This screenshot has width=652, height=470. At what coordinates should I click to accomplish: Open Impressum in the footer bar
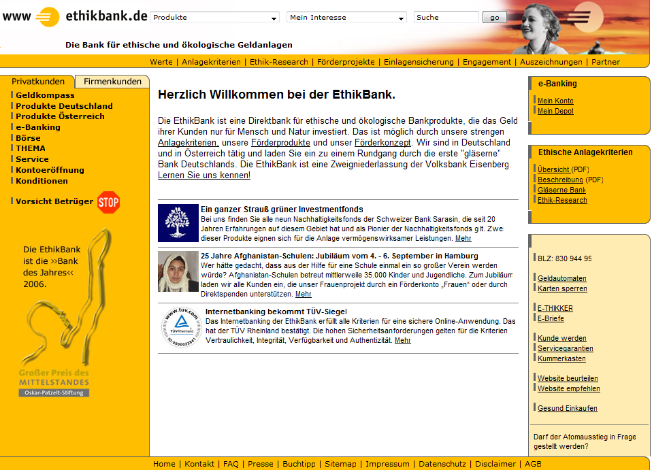[387, 464]
